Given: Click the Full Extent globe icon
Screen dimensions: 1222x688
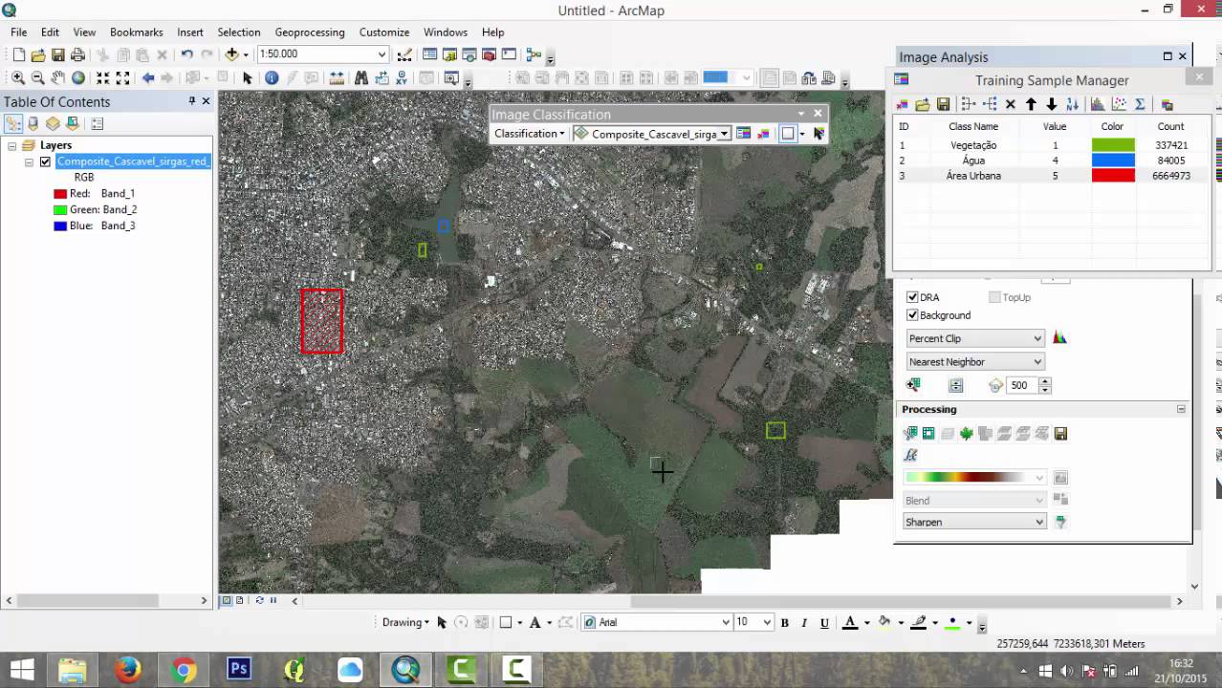Looking at the screenshot, I should [x=78, y=78].
